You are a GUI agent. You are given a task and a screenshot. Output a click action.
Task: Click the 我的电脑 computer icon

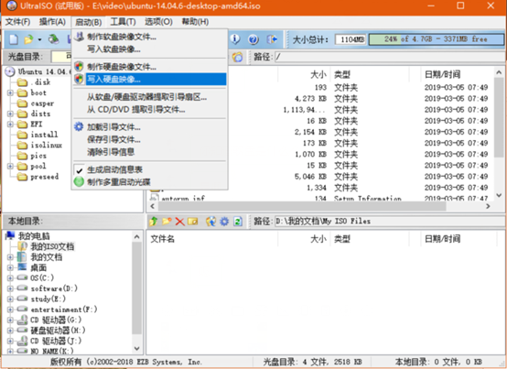pos(10,235)
